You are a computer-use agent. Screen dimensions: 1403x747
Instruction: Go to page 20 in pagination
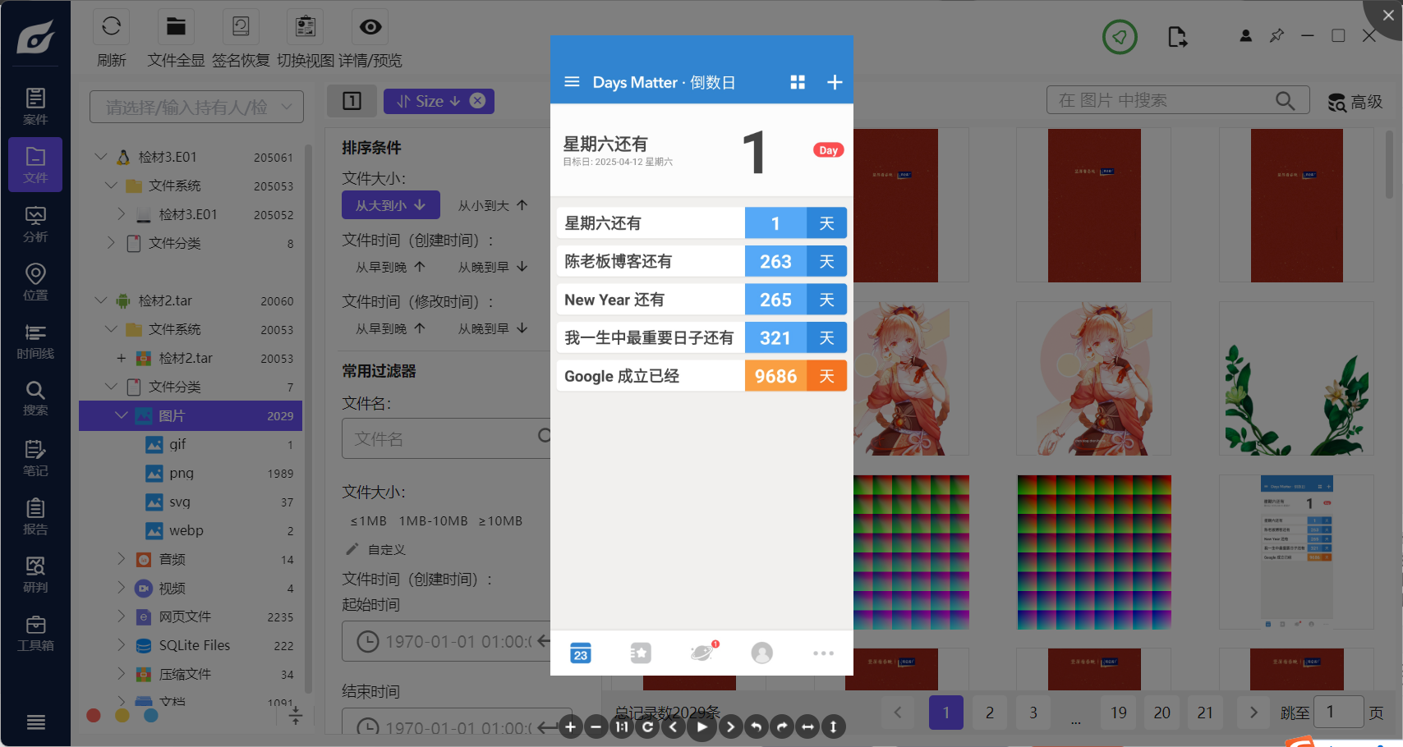[1162, 713]
